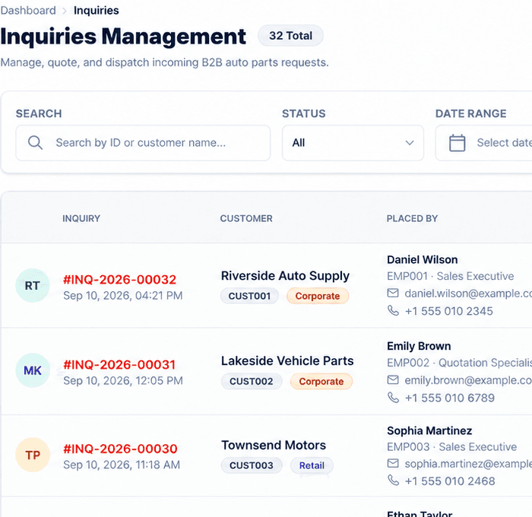This screenshot has height=517, width=532.
Task: Click emily.brown@example email address
Action: click(468, 380)
